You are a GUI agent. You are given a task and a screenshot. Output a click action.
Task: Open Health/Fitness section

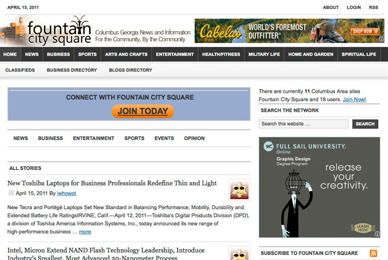221,54
